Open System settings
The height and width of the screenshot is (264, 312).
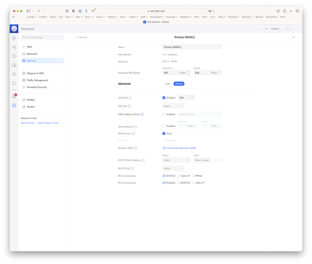[x=43, y=107]
